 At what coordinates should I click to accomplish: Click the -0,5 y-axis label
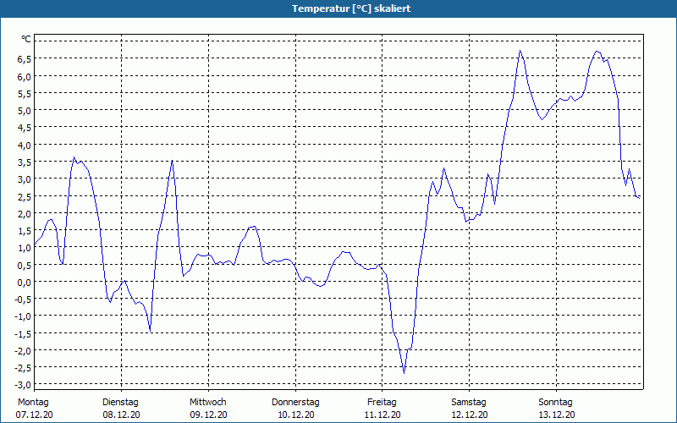click(x=23, y=299)
